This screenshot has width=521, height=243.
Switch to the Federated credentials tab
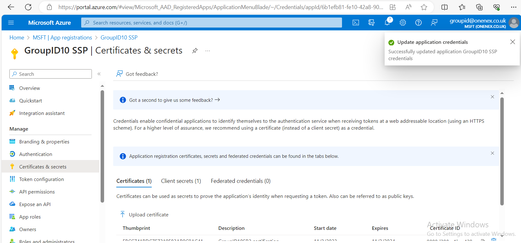(240, 181)
